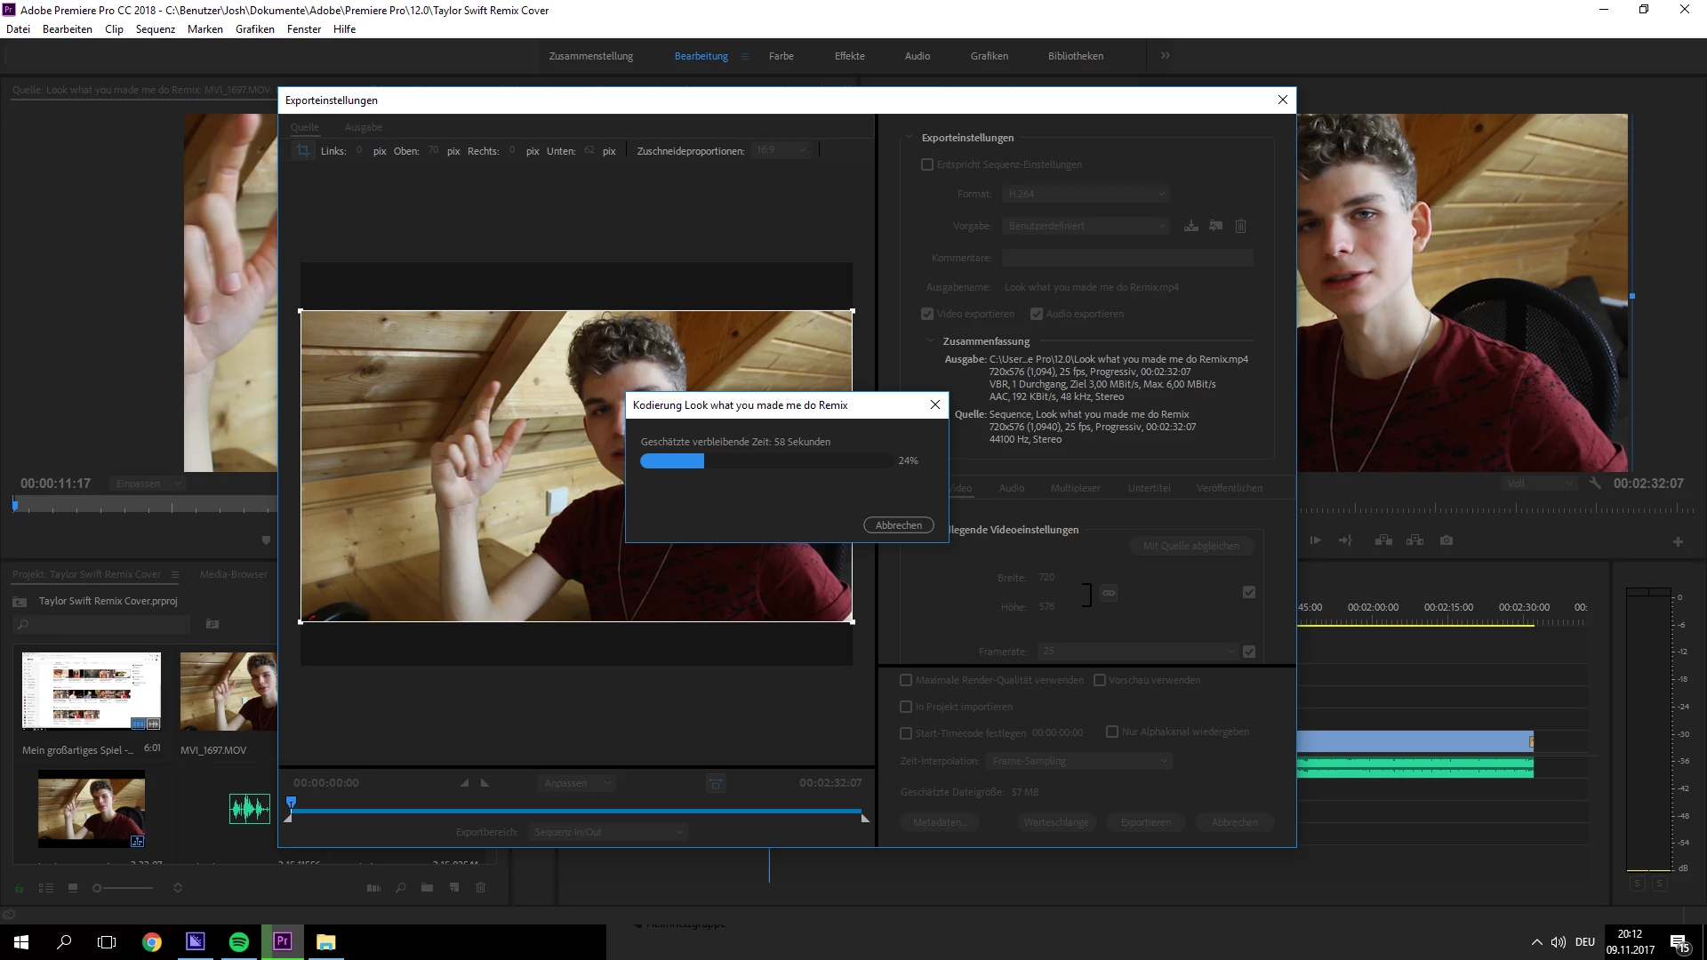Collapse the Zusammenfassung section
The height and width of the screenshot is (960, 1707).
[x=930, y=341]
